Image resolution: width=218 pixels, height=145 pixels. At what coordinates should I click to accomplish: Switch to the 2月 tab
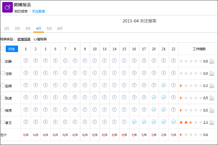click(17, 28)
